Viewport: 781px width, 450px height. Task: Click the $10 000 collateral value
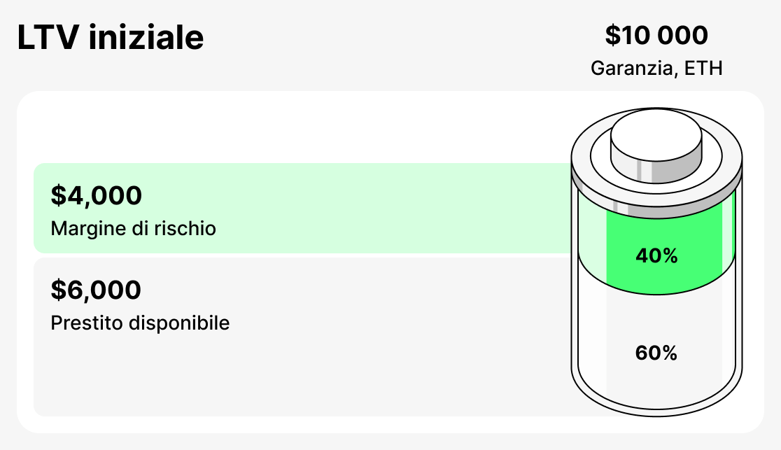656,35
